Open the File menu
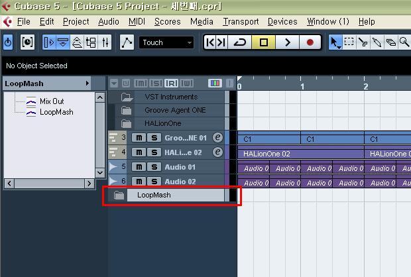Screen dimensions: 411x277 tap(24, 21)
